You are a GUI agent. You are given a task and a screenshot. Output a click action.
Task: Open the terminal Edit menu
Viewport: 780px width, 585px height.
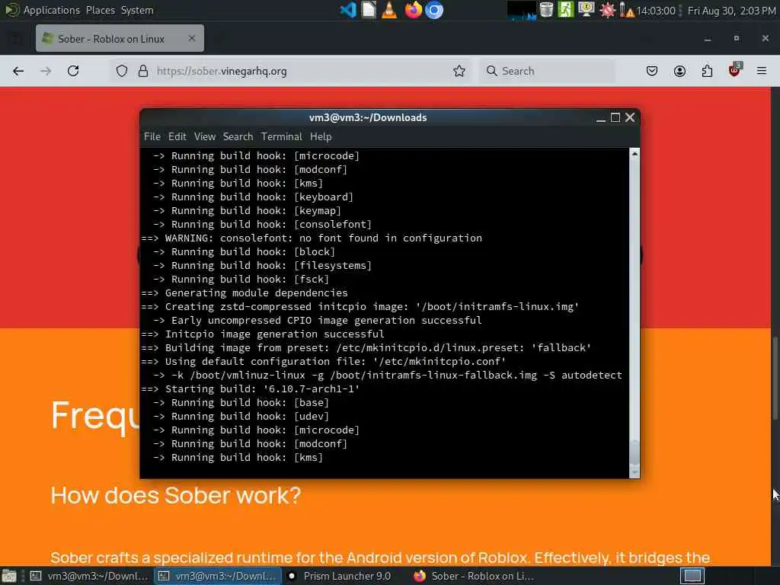177,136
